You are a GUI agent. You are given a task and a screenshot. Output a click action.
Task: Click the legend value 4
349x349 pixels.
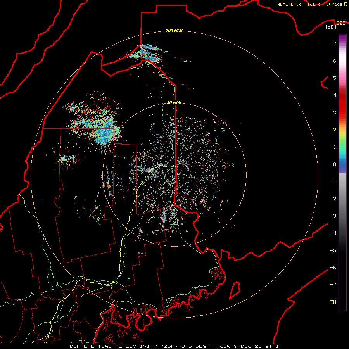[x=335, y=95]
